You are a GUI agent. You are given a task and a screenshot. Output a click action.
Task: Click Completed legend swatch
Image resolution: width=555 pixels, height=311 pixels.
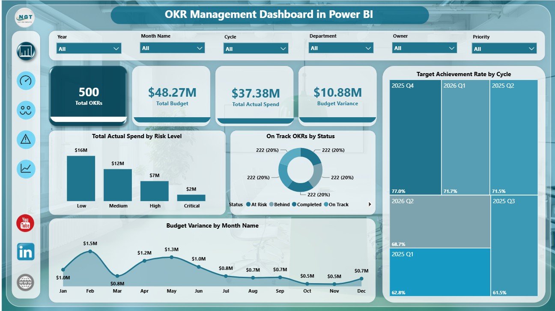click(x=294, y=204)
